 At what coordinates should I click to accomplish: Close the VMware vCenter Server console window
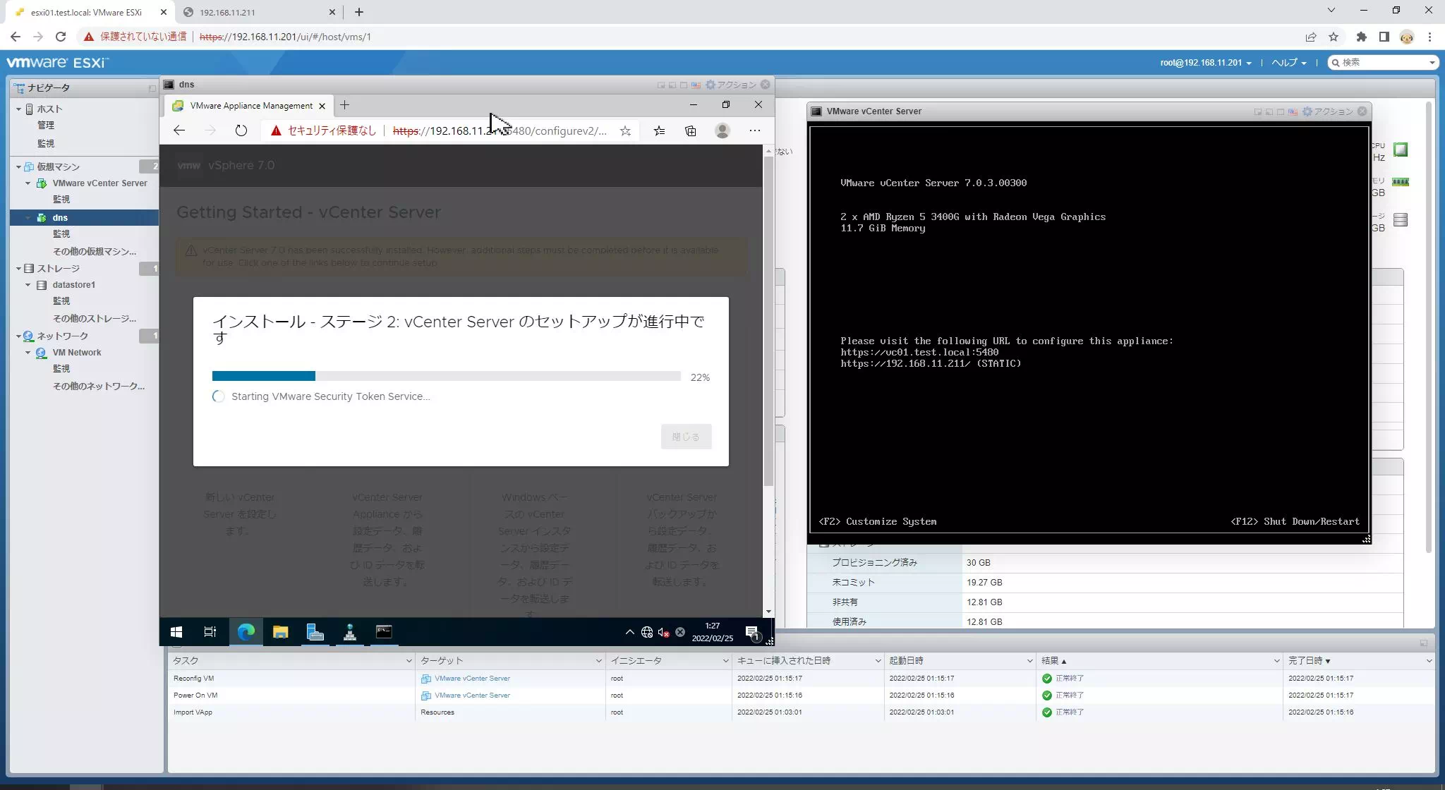[1362, 111]
